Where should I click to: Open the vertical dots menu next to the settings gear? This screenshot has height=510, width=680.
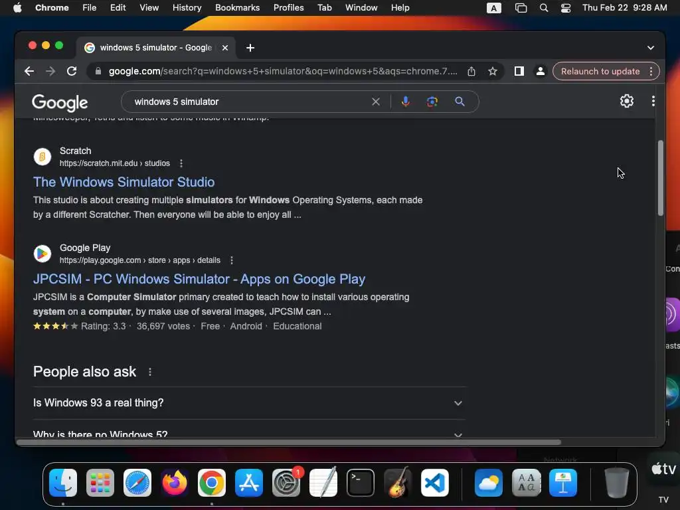tap(653, 101)
